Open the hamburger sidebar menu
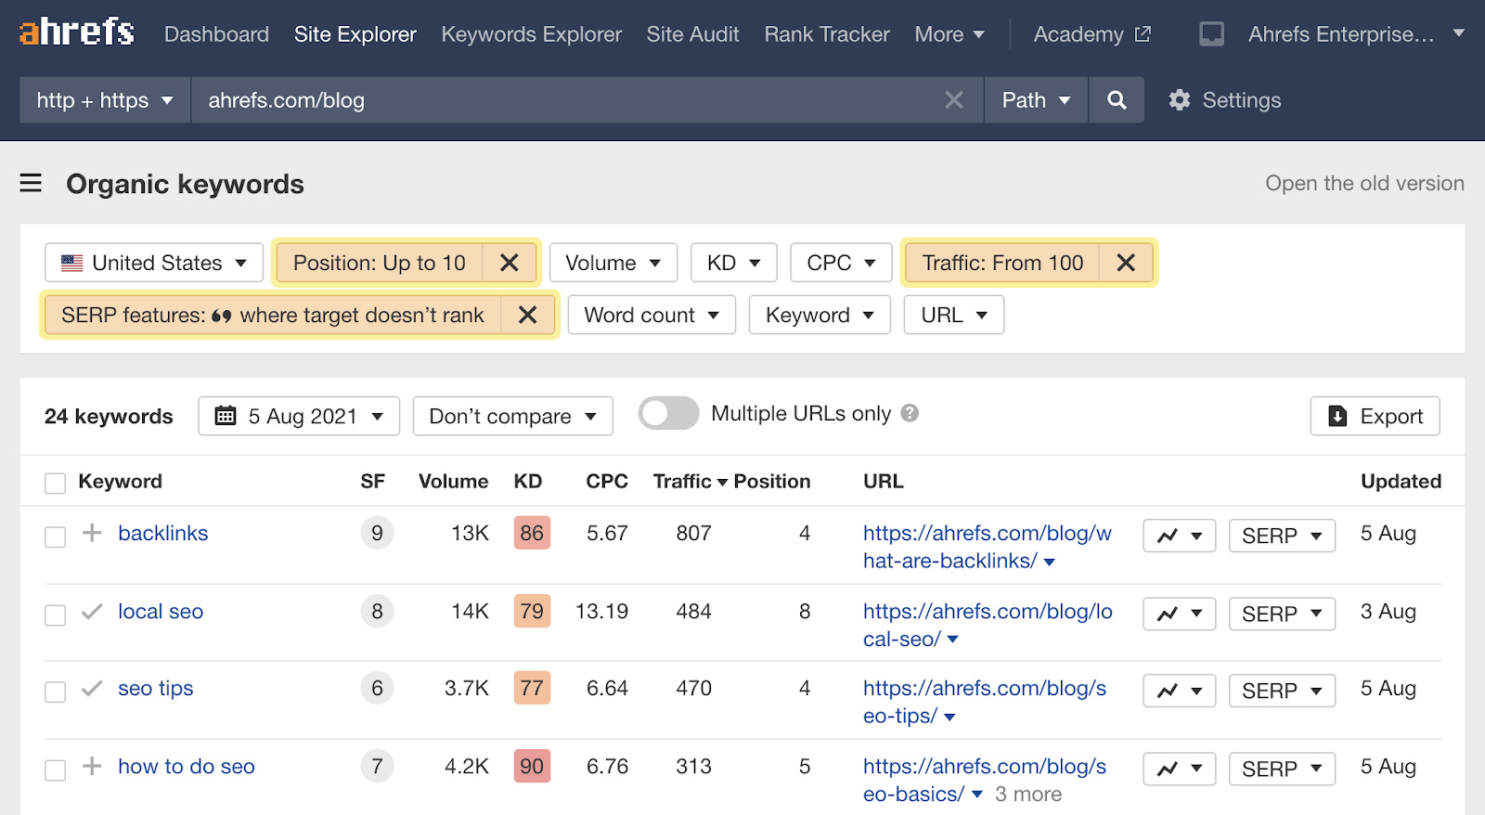1485x815 pixels. pos(31,183)
